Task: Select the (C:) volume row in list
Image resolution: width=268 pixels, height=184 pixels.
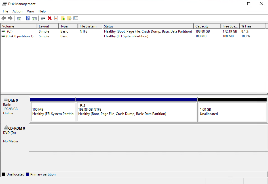Action: point(10,31)
